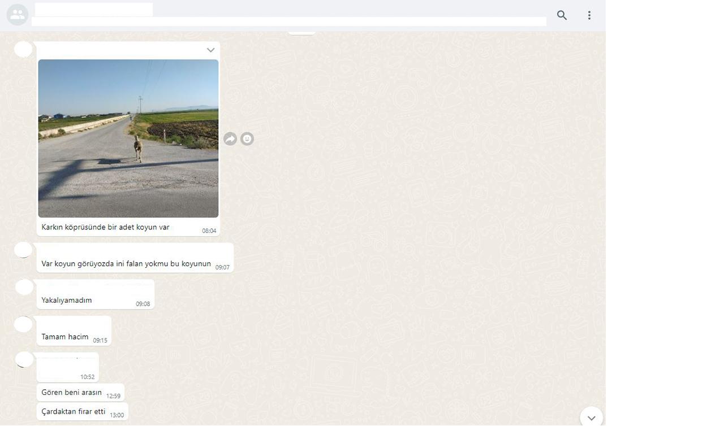Click the 13:00 timestamp

[x=117, y=415]
